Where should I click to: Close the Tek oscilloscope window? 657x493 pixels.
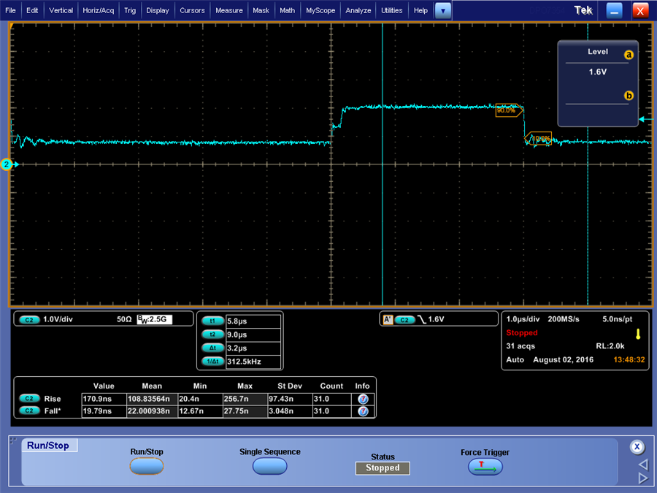639,11
